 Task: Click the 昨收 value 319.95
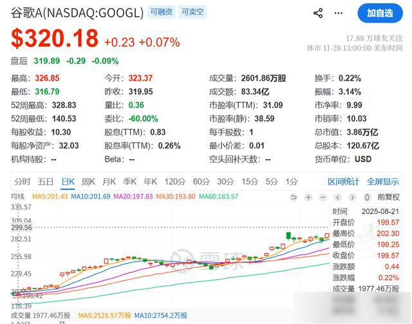(140, 91)
